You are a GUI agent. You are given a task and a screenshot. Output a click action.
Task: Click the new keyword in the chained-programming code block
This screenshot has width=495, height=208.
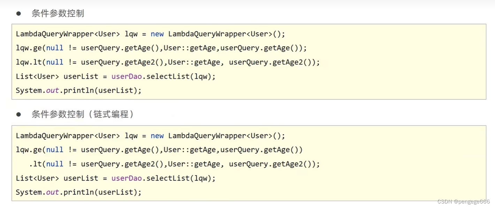point(157,136)
